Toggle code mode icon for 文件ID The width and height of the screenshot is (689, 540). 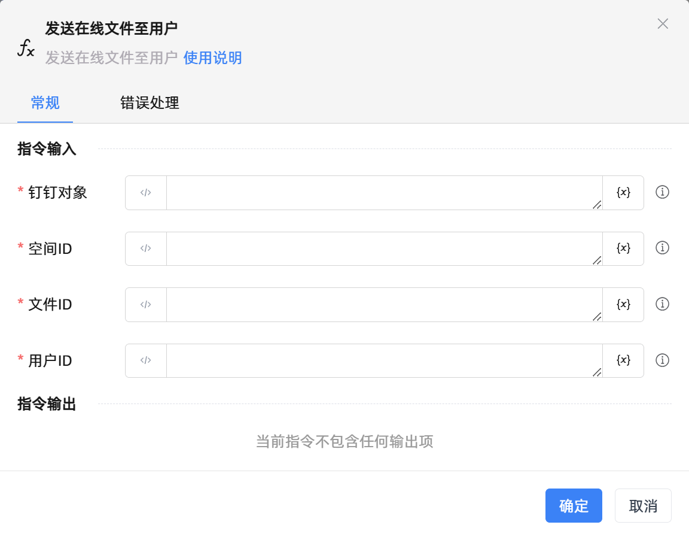click(x=146, y=304)
